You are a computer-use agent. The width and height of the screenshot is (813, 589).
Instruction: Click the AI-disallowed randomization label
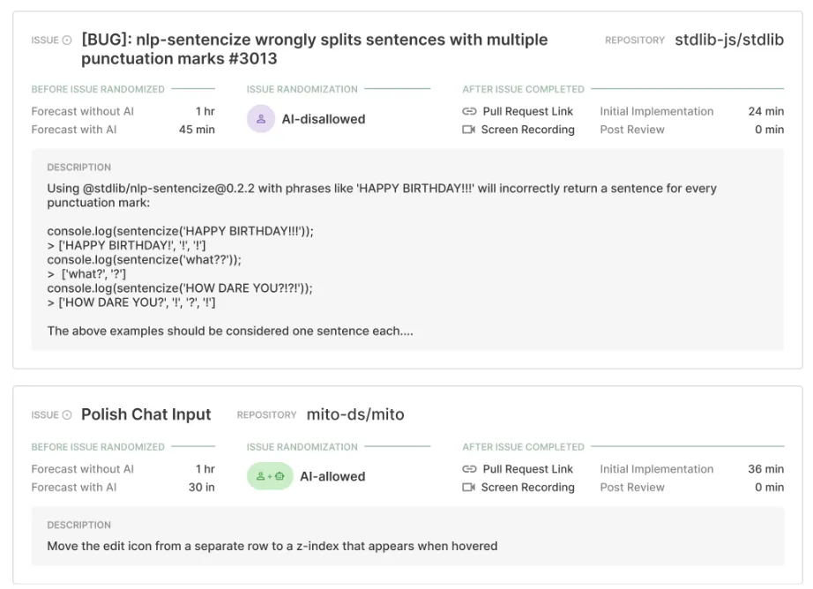(324, 119)
